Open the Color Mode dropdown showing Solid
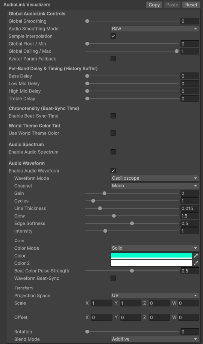203x344 pixels. pos(155,248)
